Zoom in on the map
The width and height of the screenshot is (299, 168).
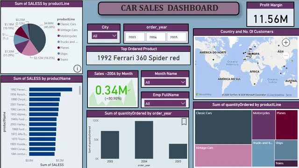pyautogui.click(x=285, y=42)
